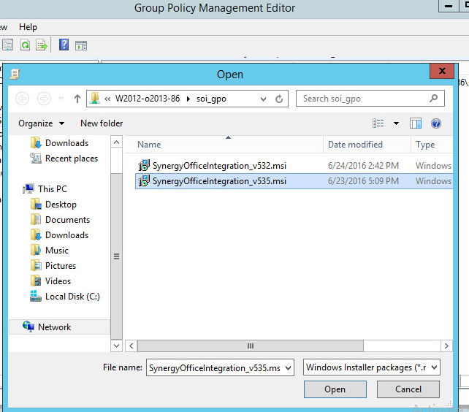
Task: Refresh the soi_gpo folder view
Action: [x=279, y=99]
